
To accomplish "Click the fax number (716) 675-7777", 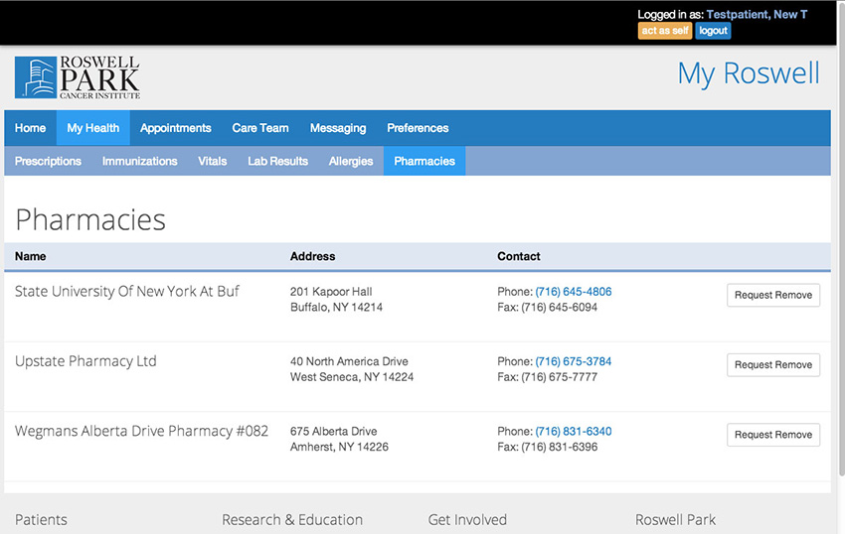I will tap(560, 377).
